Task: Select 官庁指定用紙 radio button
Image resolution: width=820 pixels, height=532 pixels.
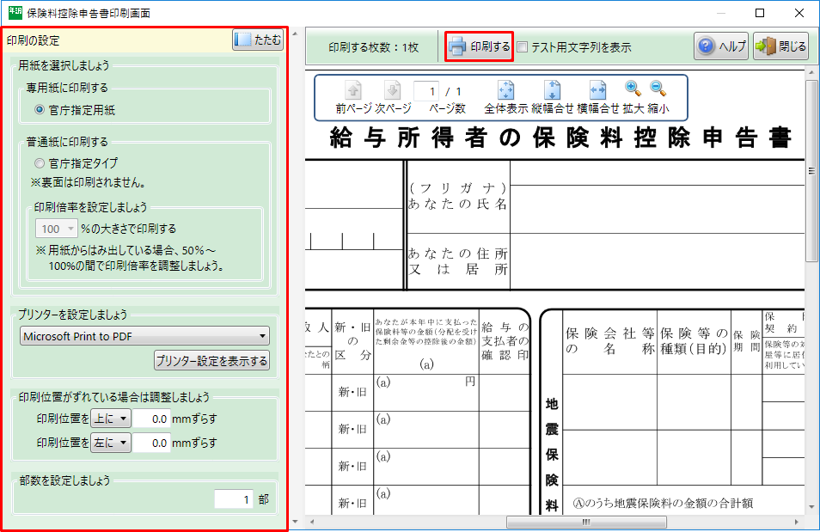Action: click(40, 110)
